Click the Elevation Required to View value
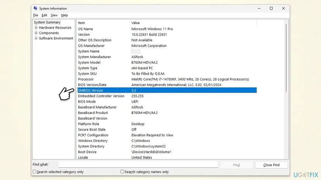Screen dimensions: 321x180 pos(152,135)
